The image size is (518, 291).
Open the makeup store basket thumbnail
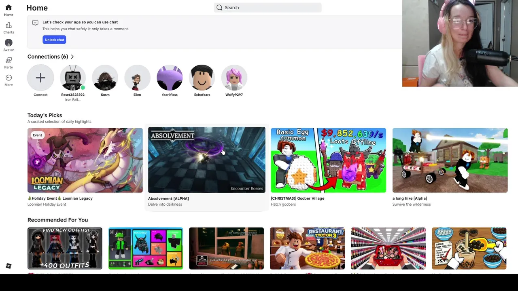tap(388, 249)
